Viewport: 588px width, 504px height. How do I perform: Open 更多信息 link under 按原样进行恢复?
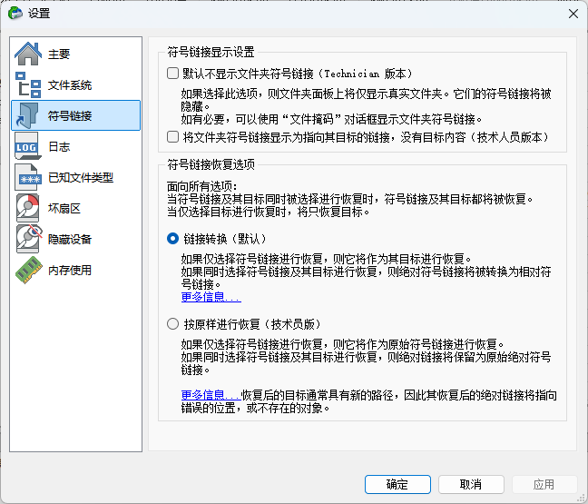tap(211, 395)
